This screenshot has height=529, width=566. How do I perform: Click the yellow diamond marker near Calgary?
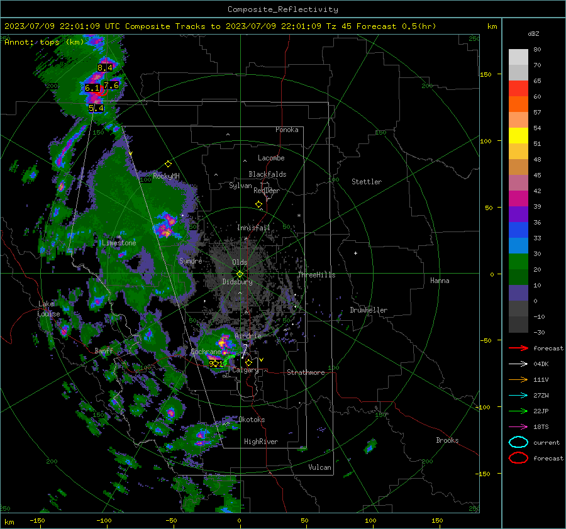[x=248, y=362]
